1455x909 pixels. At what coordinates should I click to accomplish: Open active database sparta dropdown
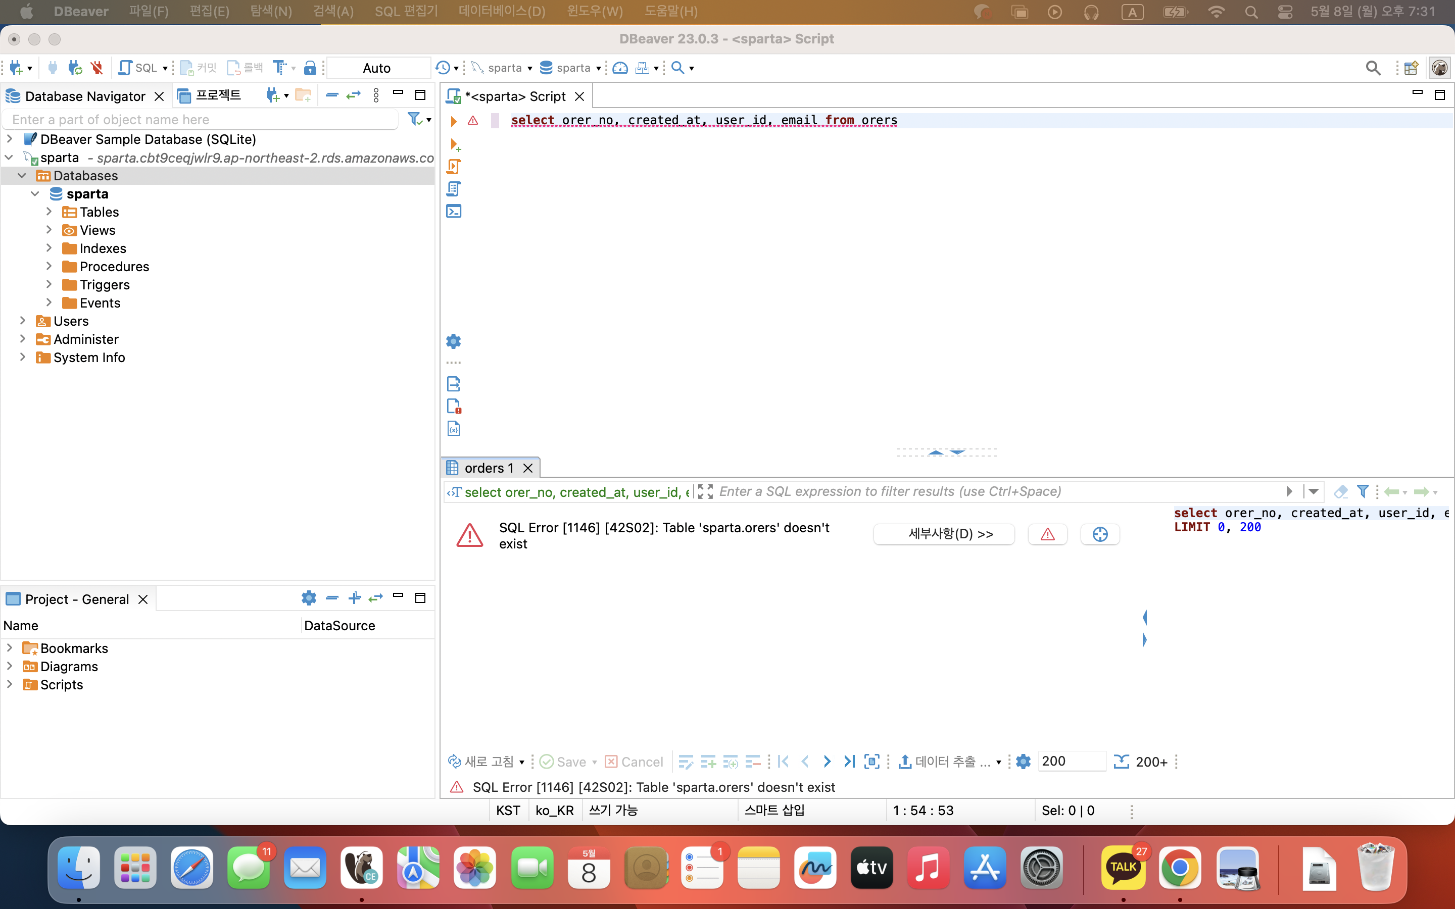click(x=570, y=68)
